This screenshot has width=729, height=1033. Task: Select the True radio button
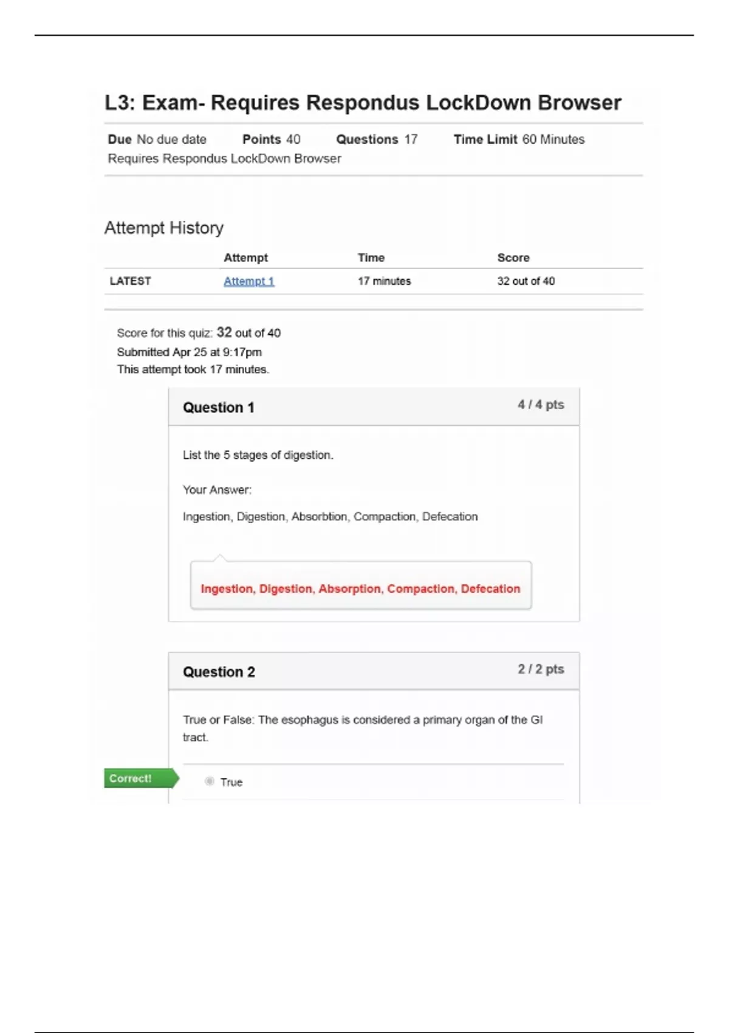point(210,781)
